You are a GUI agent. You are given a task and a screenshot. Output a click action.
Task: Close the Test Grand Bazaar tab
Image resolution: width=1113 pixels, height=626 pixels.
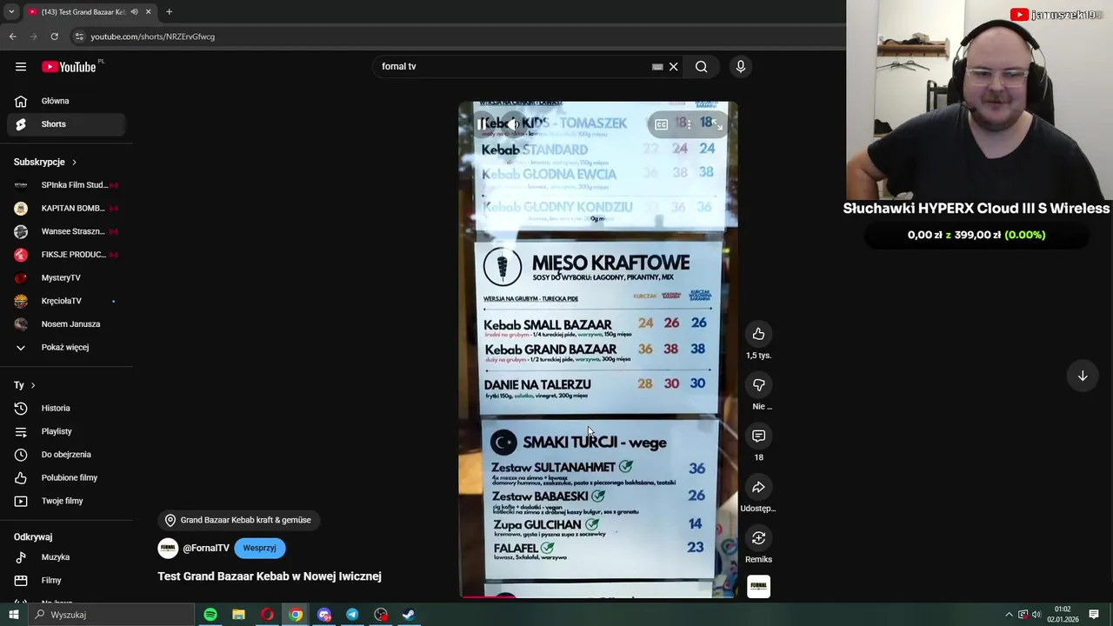(x=148, y=12)
